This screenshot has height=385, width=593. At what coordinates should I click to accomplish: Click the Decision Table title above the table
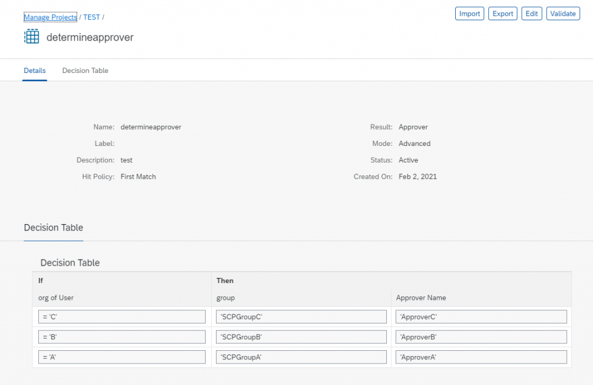70,263
